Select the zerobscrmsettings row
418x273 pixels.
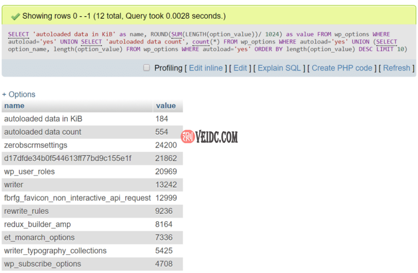[x=36, y=145]
